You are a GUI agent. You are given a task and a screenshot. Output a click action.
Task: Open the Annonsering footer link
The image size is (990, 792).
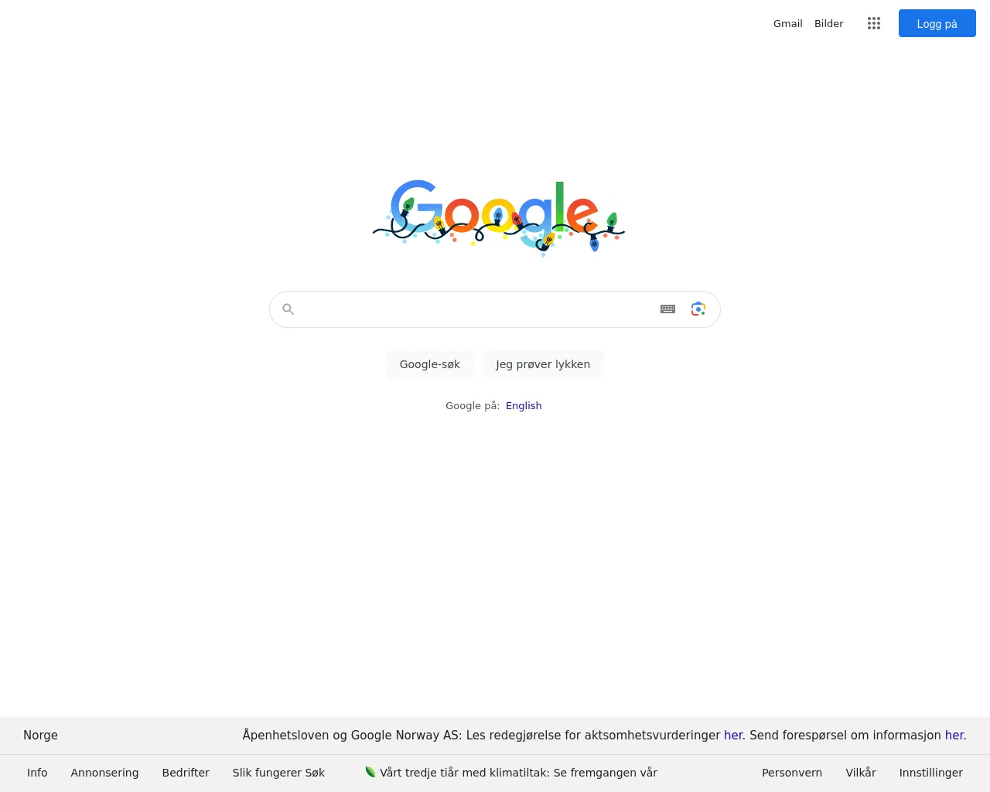click(x=104, y=773)
